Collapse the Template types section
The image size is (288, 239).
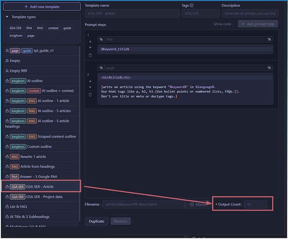tap(7, 17)
